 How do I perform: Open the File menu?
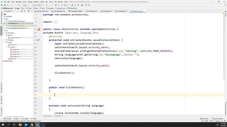pos(5,2)
